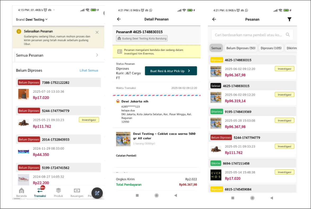Screen dimensions: 311x209
Task: Click the location pin beside Dewi Jakarta nih
Action: click(118, 101)
